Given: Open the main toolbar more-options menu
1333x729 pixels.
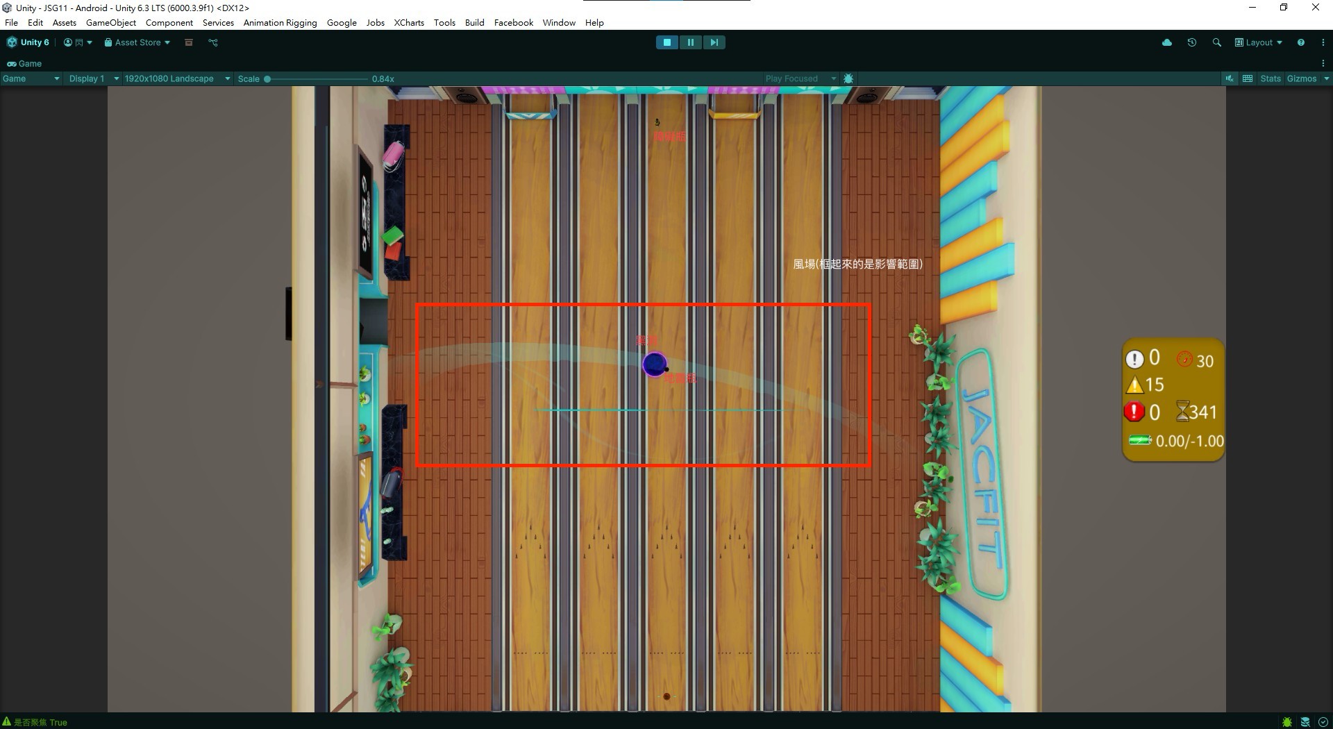Looking at the screenshot, I should tap(1323, 42).
